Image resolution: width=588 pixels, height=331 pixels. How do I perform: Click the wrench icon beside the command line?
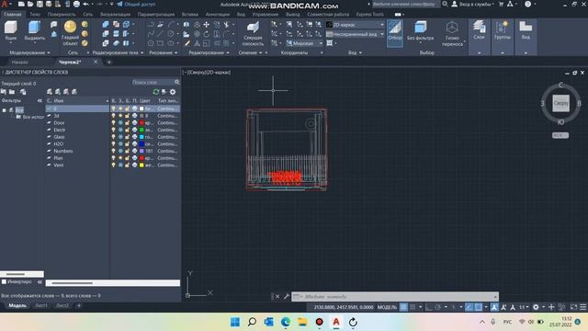(286, 296)
